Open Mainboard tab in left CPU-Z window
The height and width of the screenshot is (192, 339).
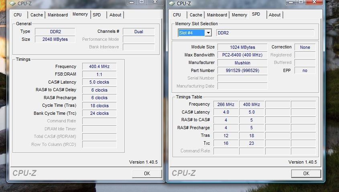point(58,15)
